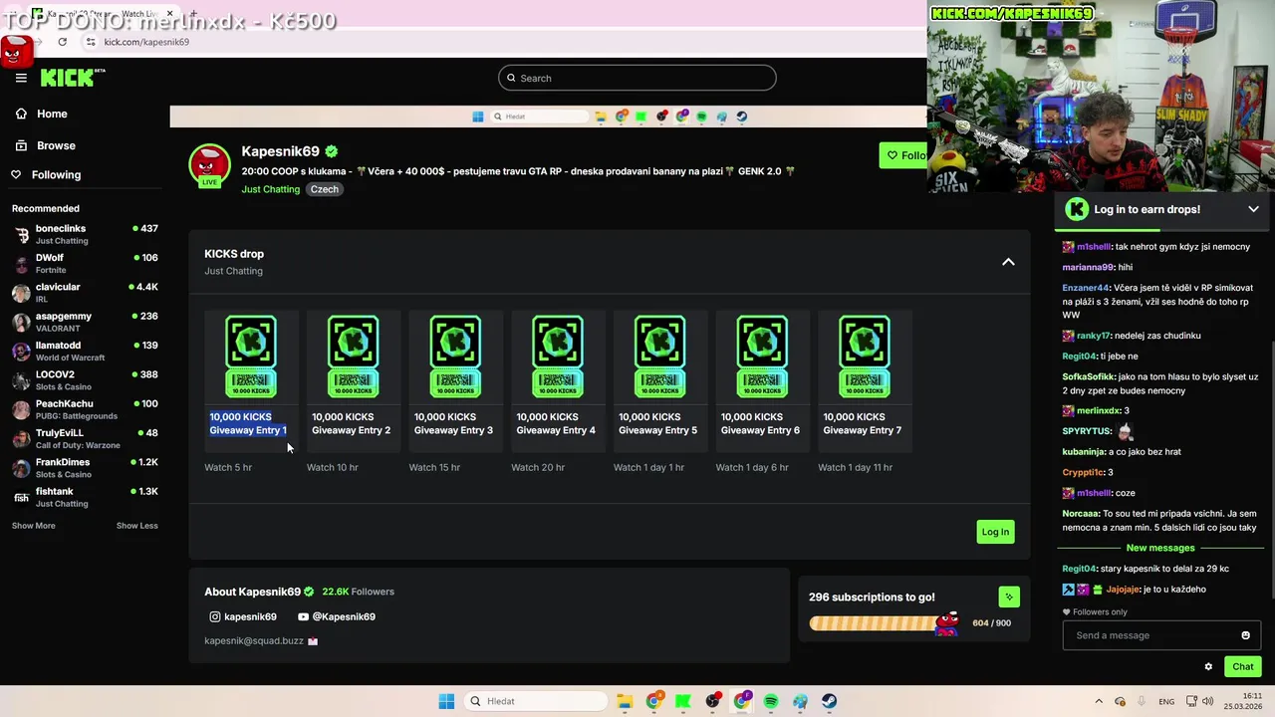Viewport: 1275px width, 717px height.
Task: Open site information icon in address bar
Action: pos(91,42)
